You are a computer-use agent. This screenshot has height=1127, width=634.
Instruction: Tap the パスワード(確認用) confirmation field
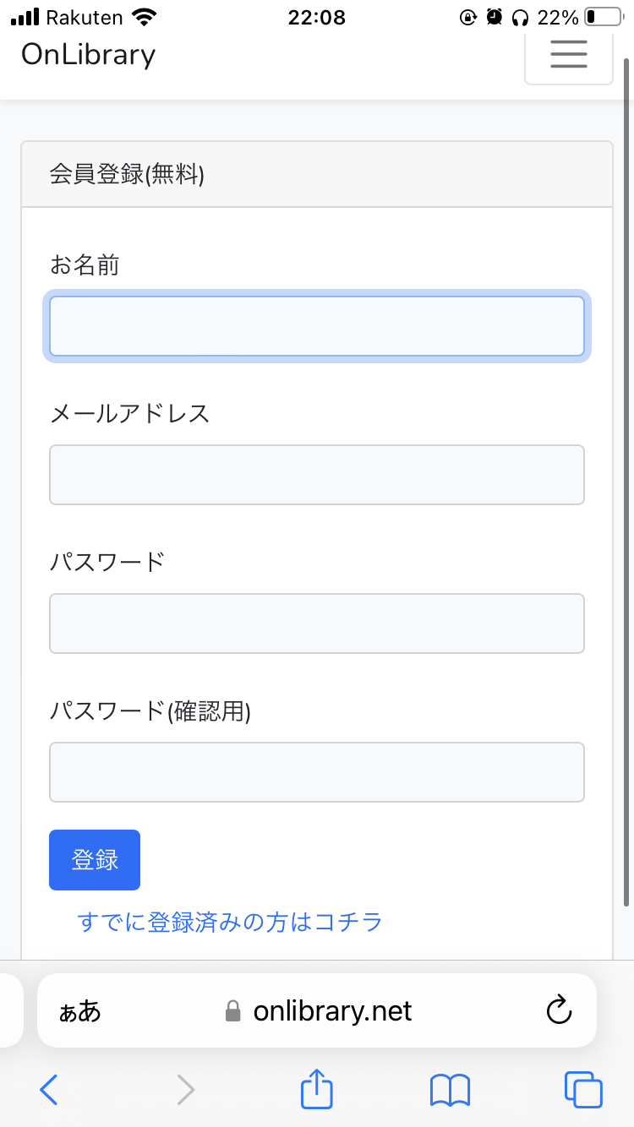tap(317, 771)
